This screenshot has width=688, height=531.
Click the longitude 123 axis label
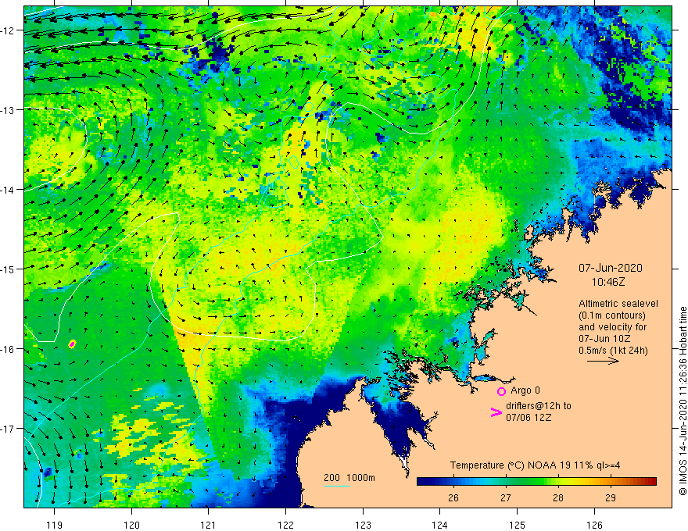363,525
